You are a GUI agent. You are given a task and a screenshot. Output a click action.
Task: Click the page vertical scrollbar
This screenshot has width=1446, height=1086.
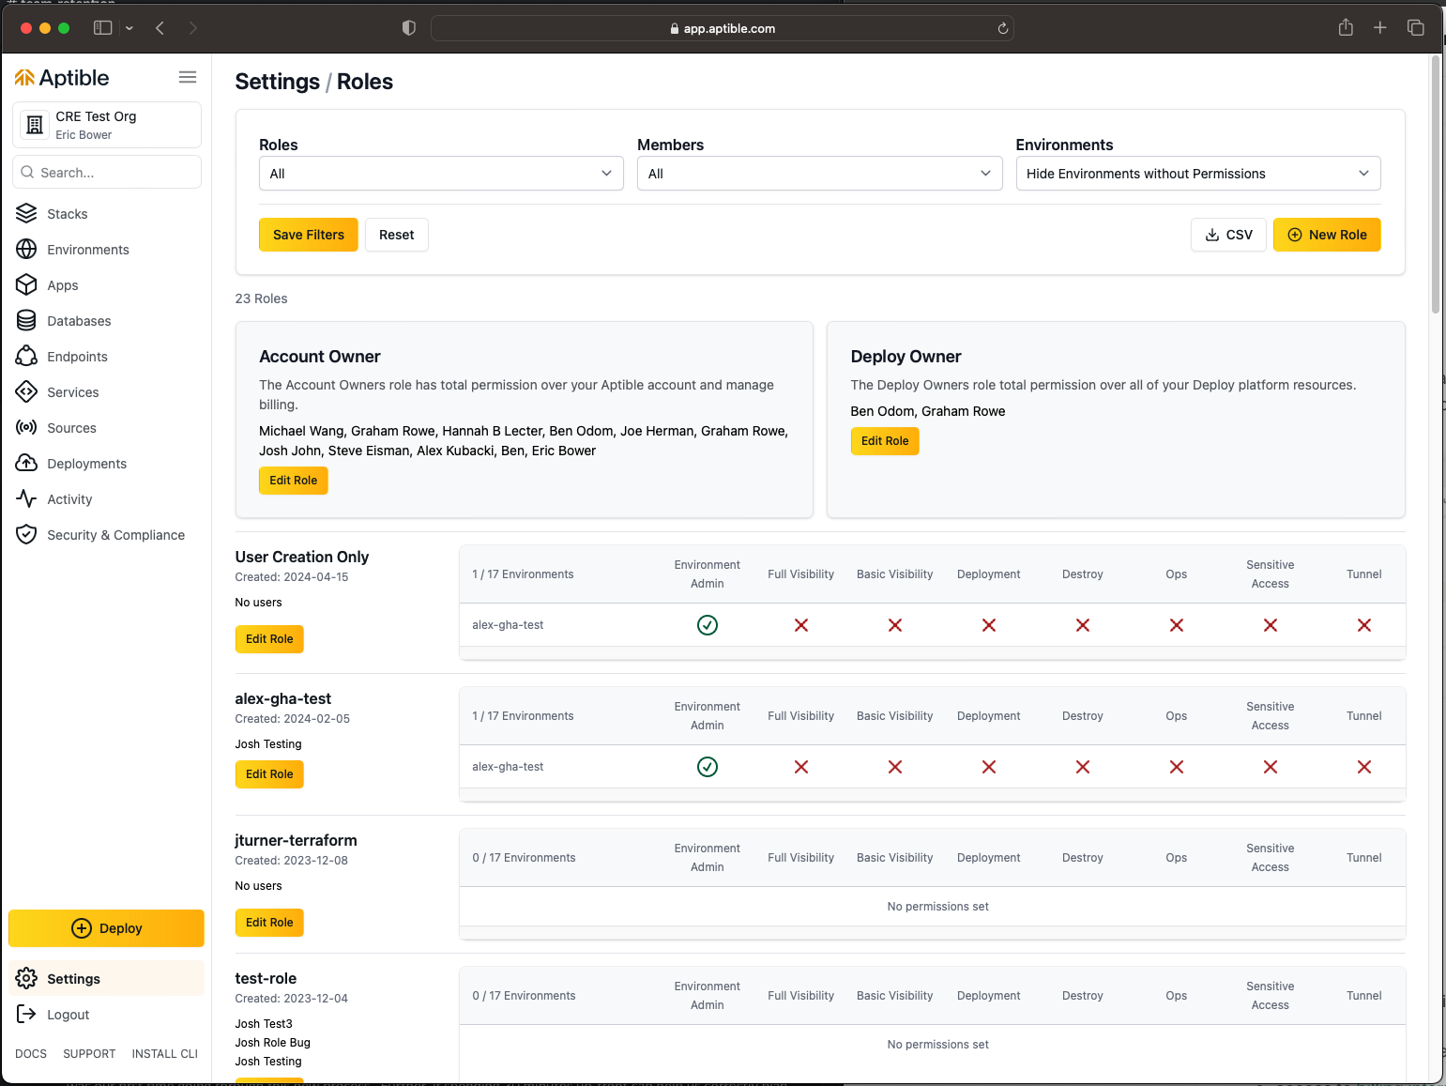click(x=1436, y=185)
